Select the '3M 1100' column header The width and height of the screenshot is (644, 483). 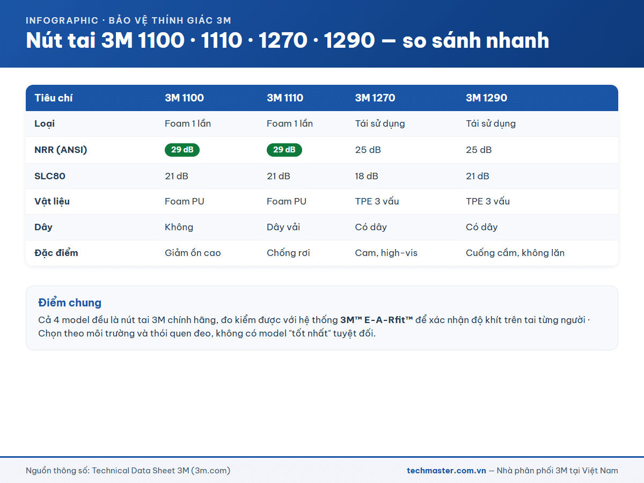(x=184, y=98)
